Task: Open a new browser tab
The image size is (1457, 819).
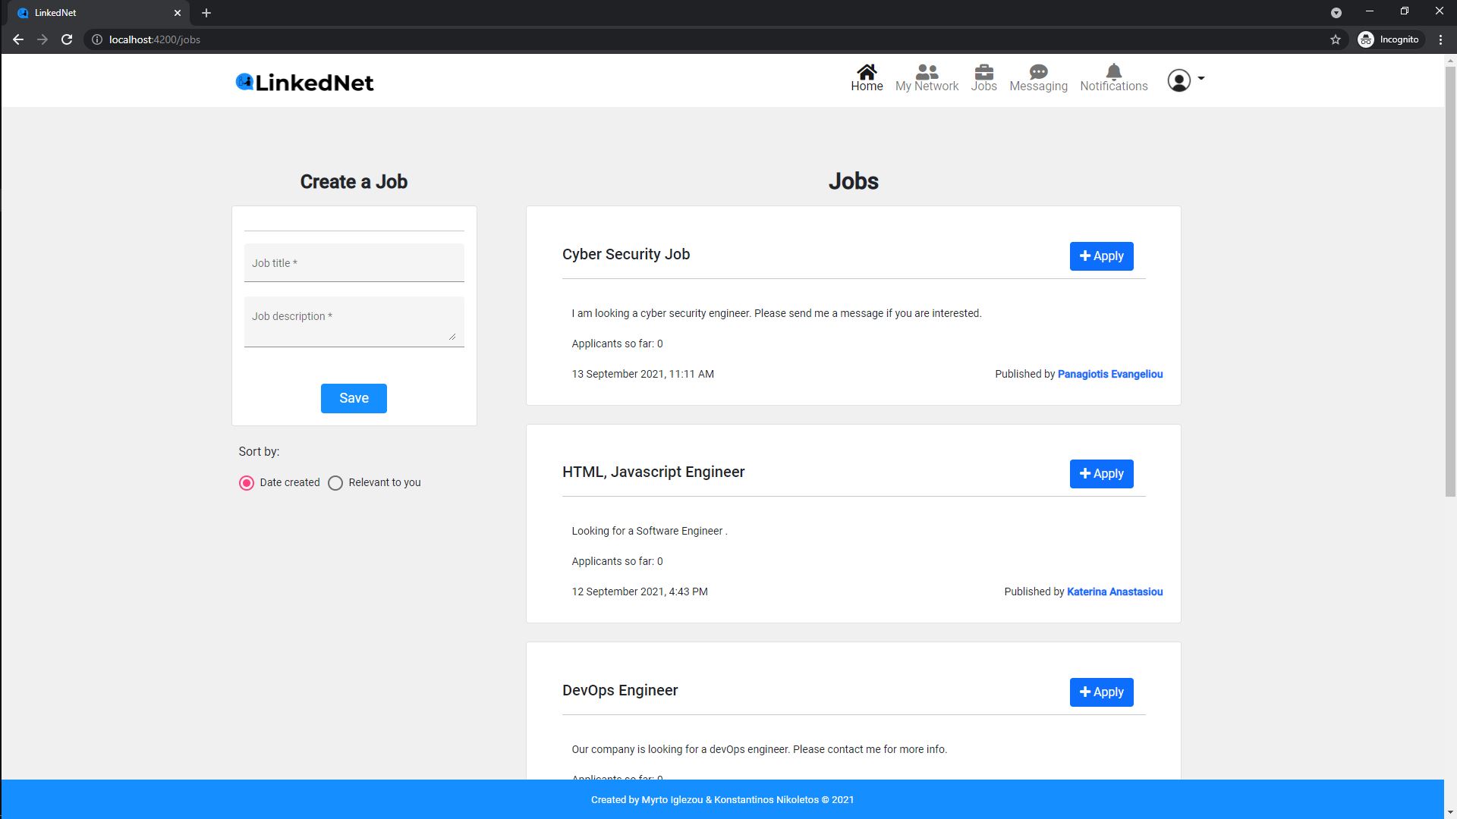Action: [x=206, y=13]
